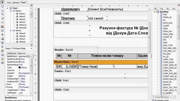Collapse the Band2 tree node
This screenshot has height=101, width=180.
pos(11,31)
